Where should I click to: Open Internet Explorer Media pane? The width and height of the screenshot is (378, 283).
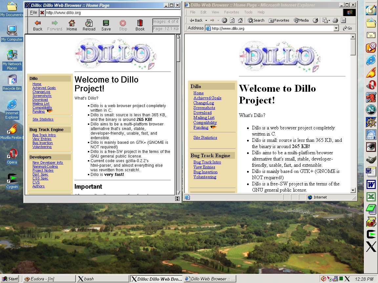click(301, 20)
